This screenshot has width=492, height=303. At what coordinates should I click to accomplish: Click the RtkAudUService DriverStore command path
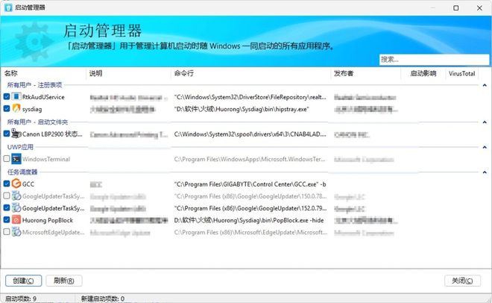pyautogui.click(x=250, y=97)
